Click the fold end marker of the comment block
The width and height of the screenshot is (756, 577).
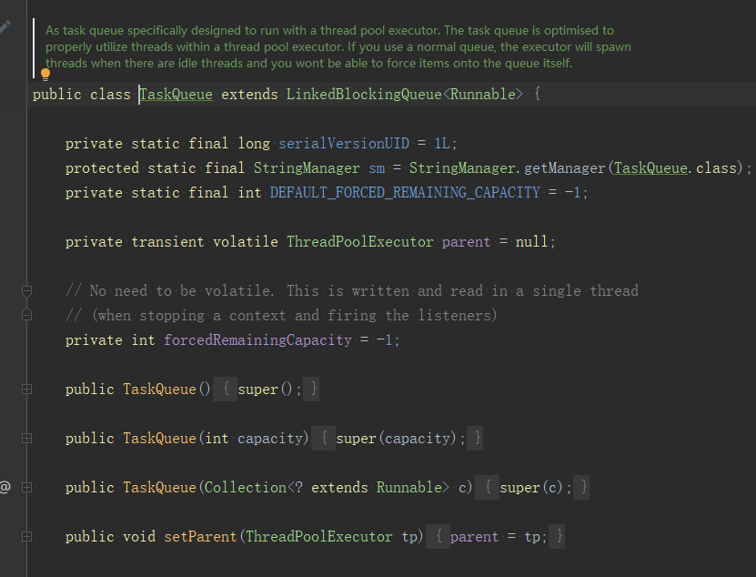[x=27, y=315]
